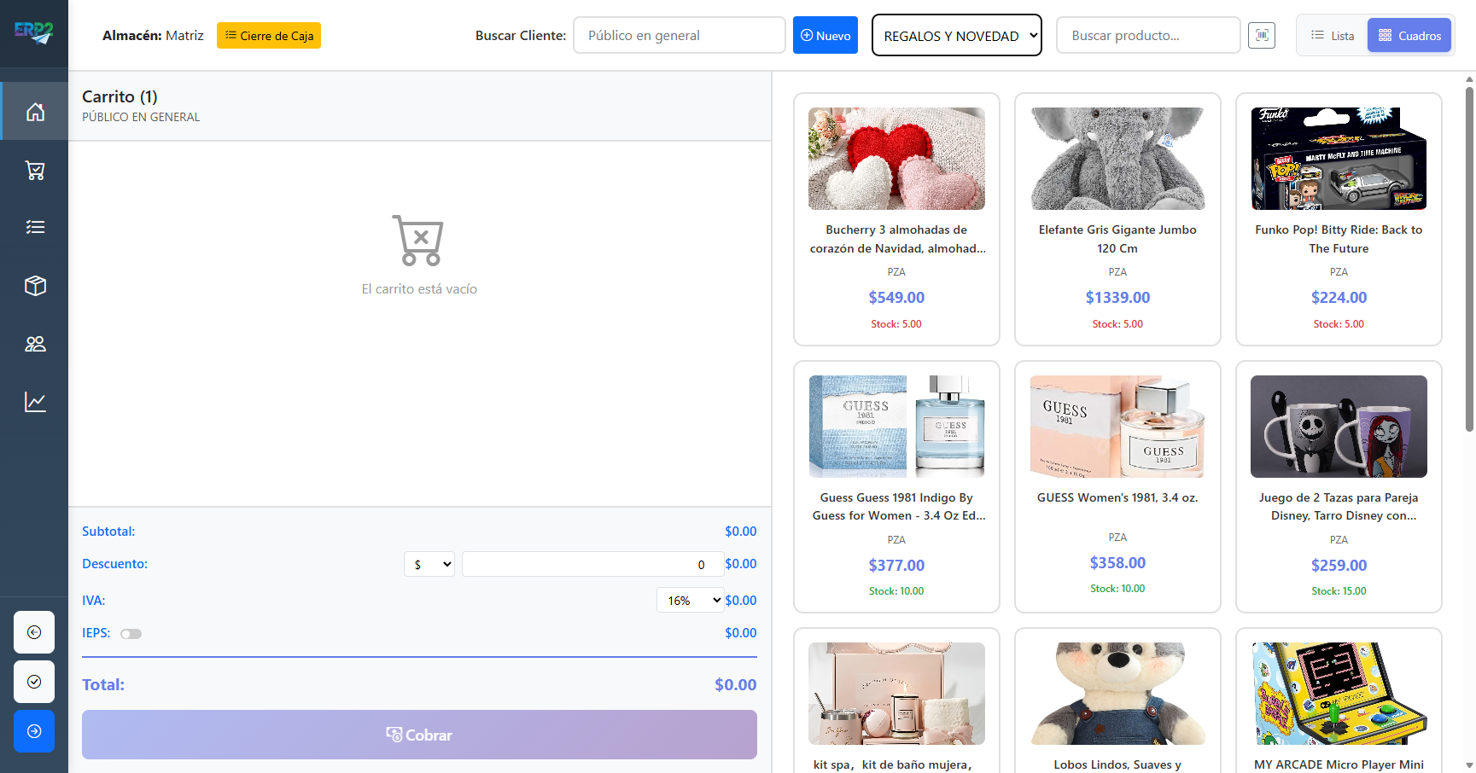Open the customers icon in the sidebar
1476x773 pixels.
34,343
